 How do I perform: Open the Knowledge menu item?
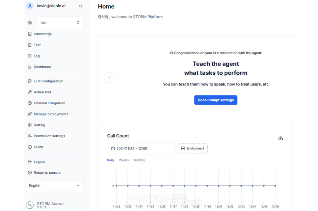42,34
